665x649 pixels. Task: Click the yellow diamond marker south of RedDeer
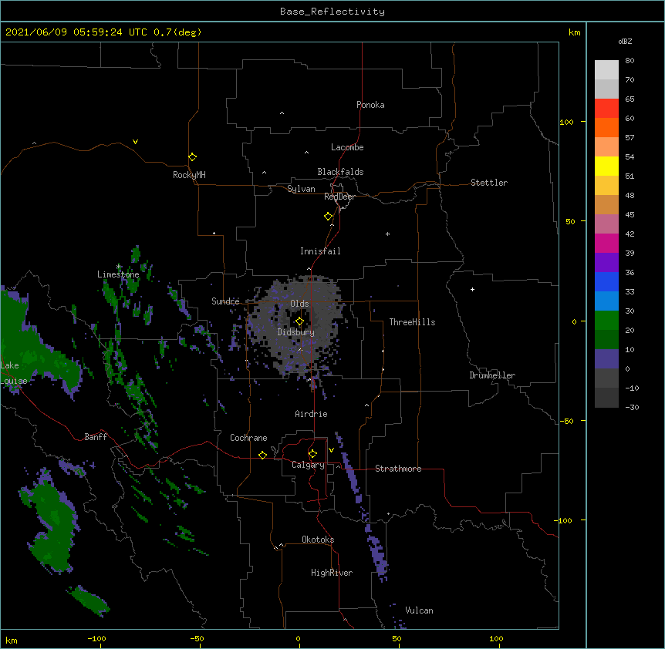[x=328, y=217]
